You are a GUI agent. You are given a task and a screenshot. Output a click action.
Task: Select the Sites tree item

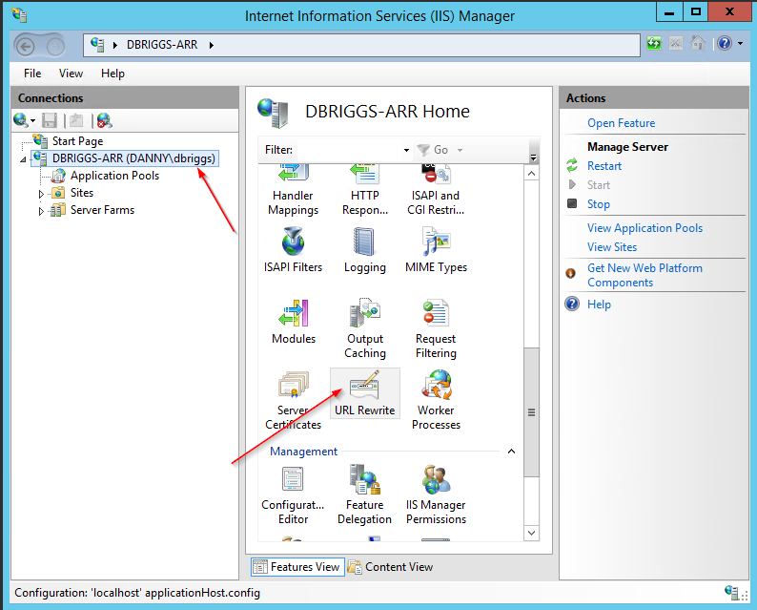82,193
